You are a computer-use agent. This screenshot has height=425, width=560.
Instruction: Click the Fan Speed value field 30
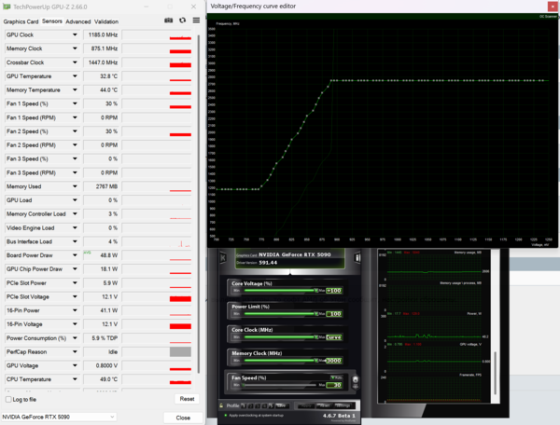(x=334, y=385)
